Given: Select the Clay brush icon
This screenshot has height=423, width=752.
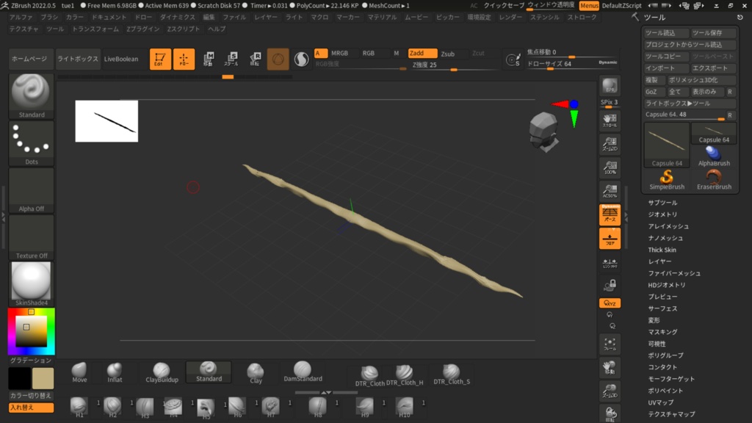Looking at the screenshot, I should (x=256, y=374).
